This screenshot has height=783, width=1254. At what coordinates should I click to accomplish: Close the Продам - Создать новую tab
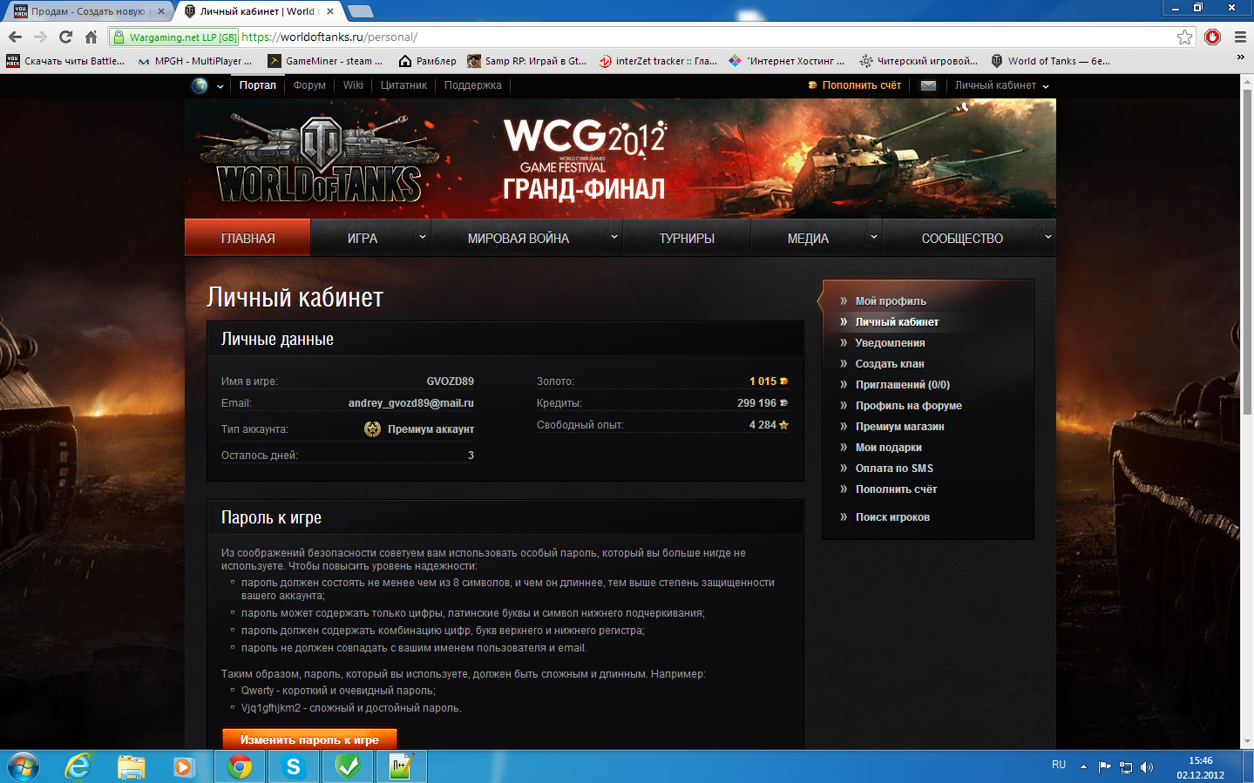coord(161,11)
